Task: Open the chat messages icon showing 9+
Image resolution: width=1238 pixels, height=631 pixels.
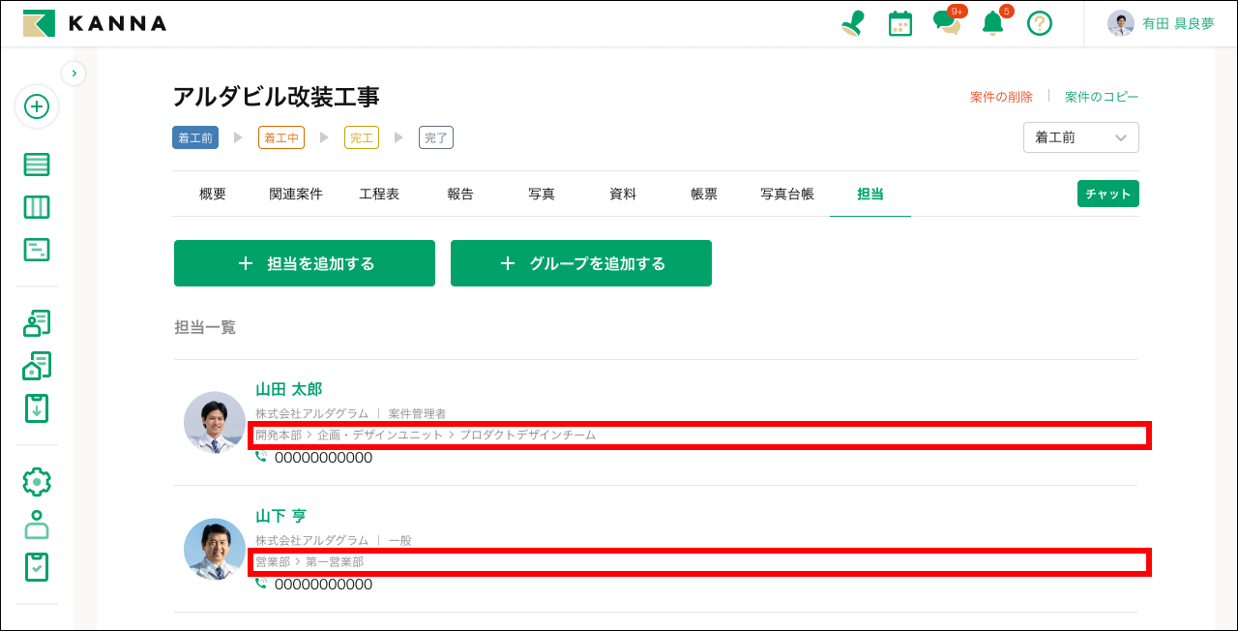Action: click(x=945, y=22)
